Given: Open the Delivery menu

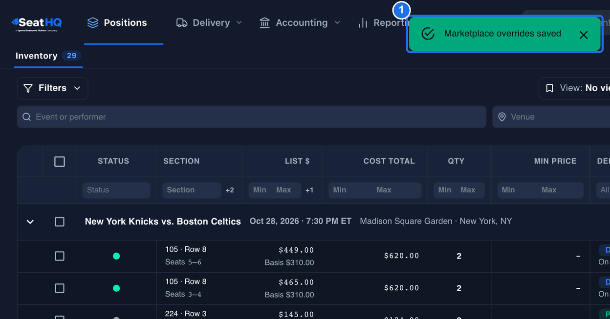Looking at the screenshot, I should (x=209, y=23).
